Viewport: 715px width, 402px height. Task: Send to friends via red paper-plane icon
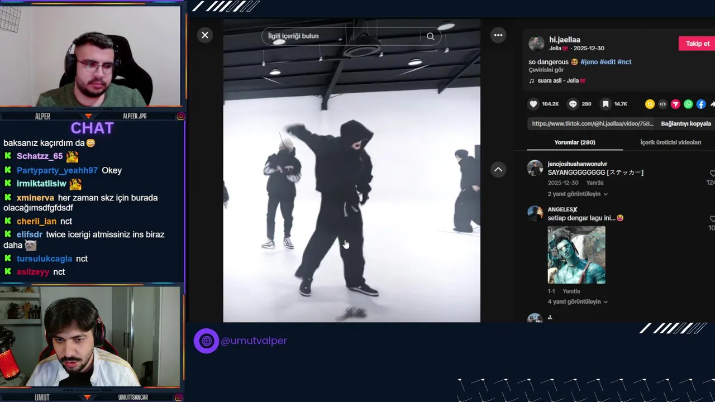click(x=675, y=104)
